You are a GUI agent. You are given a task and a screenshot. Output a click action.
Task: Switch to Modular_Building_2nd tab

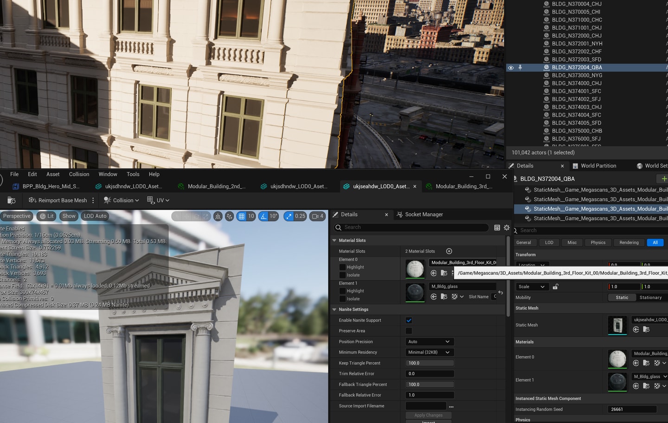(212, 187)
